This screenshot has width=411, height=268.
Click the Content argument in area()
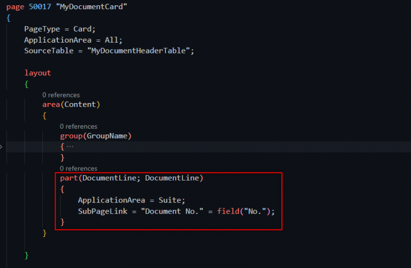(x=80, y=104)
